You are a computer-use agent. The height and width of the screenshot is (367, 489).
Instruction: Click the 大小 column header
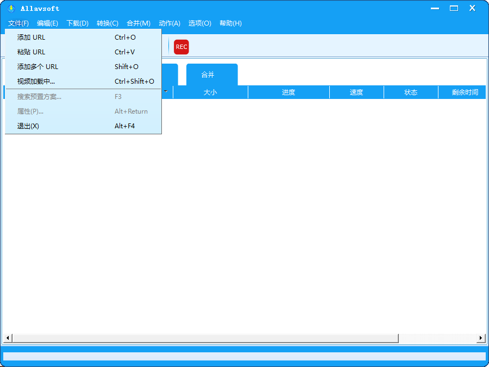pyautogui.click(x=210, y=92)
